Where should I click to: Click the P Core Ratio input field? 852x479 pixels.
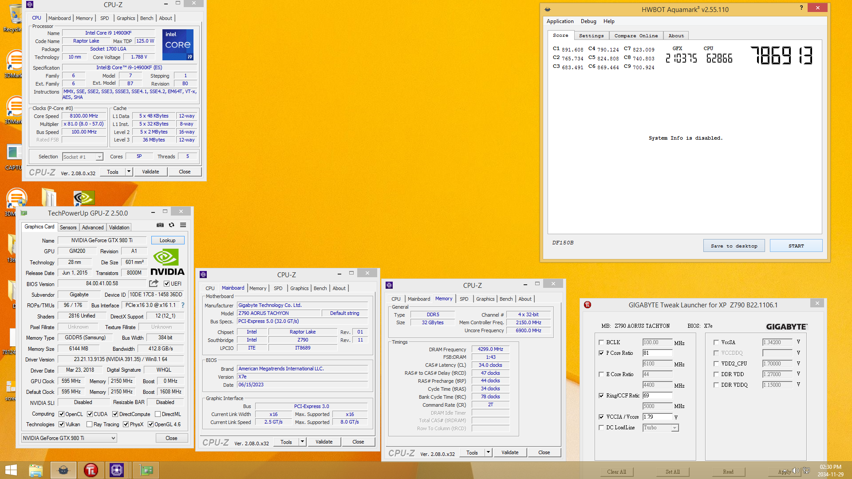pos(657,353)
